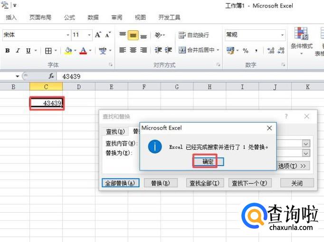Decrease indent
The height and width of the screenshot is (242, 324).
tap(158, 50)
